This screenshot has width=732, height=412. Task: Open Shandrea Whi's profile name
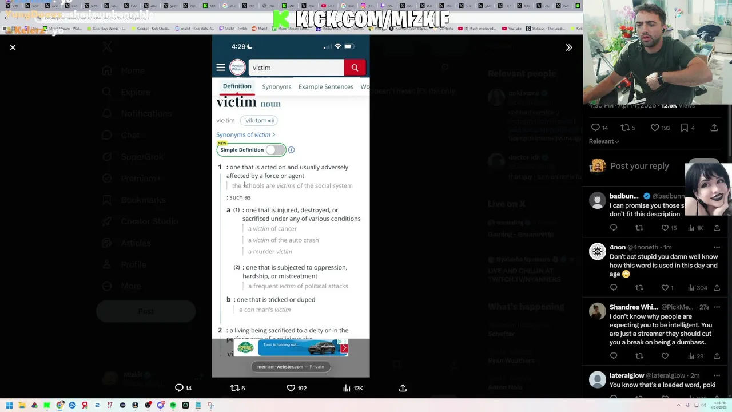pyautogui.click(x=634, y=307)
